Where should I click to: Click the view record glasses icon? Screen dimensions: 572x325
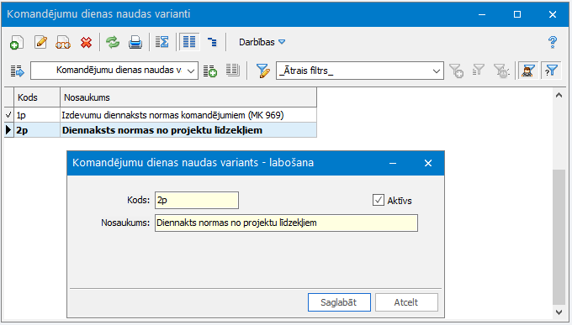pyautogui.click(x=63, y=42)
